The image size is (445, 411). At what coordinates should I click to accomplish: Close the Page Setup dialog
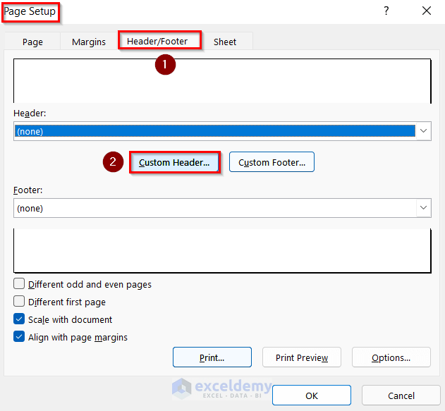426,11
